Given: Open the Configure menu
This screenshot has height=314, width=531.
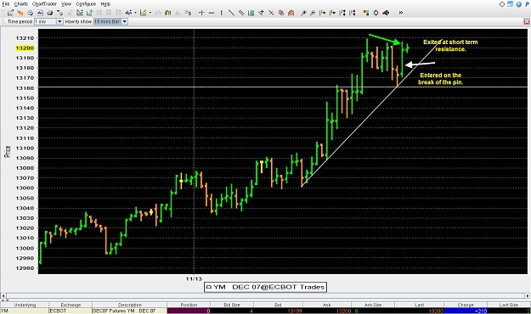Looking at the screenshot, I should [x=86, y=3].
